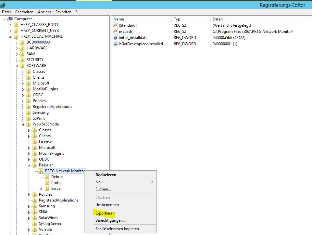312x235 pixels.
Task: Click the exepath data value C:\Program Files (x86)\PRTG Network Monitor\
Action: [x=253, y=32]
